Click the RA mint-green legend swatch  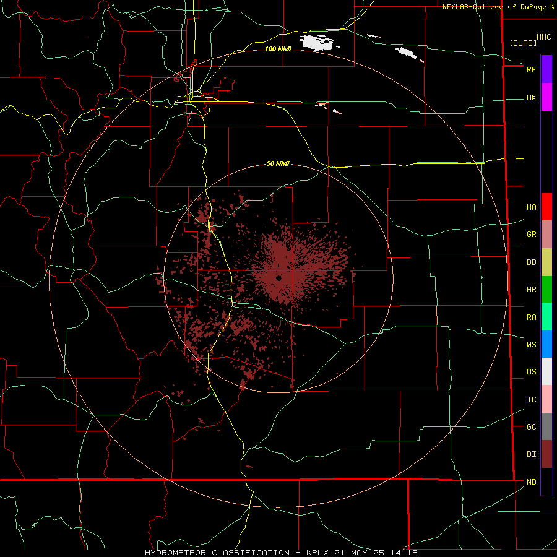click(x=546, y=317)
